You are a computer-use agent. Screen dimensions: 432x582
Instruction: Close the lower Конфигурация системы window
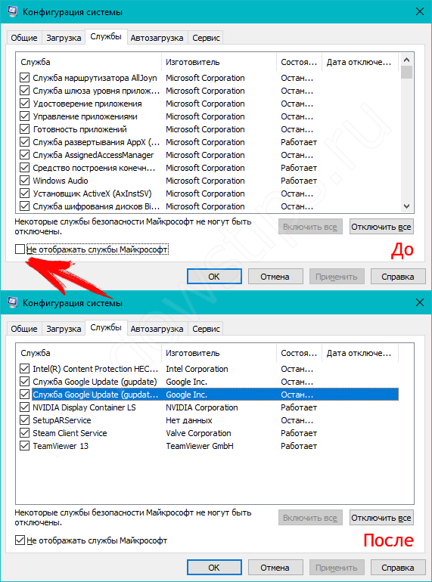(420, 303)
